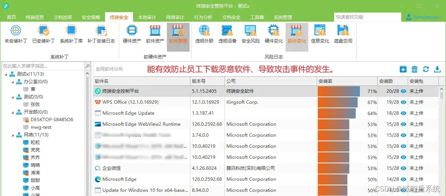Toggle eye icon in 14/28 Microsoft Edge row
The height and width of the screenshot is (196, 446).
(x=404, y=179)
